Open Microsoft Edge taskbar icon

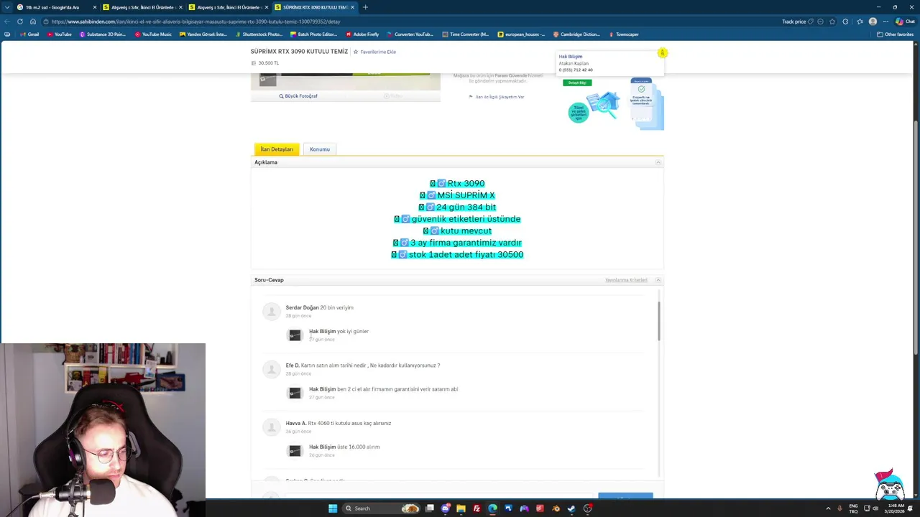pyautogui.click(x=492, y=508)
